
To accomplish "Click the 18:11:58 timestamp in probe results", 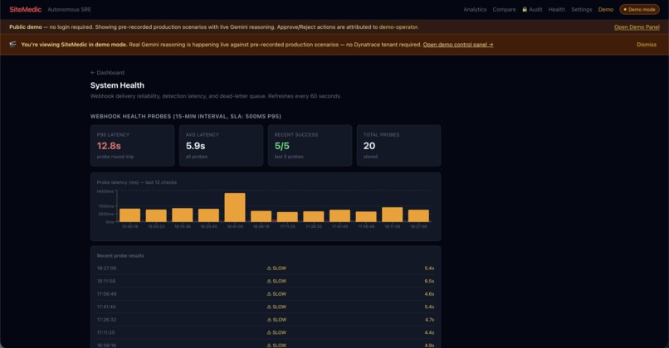I will tap(106, 281).
